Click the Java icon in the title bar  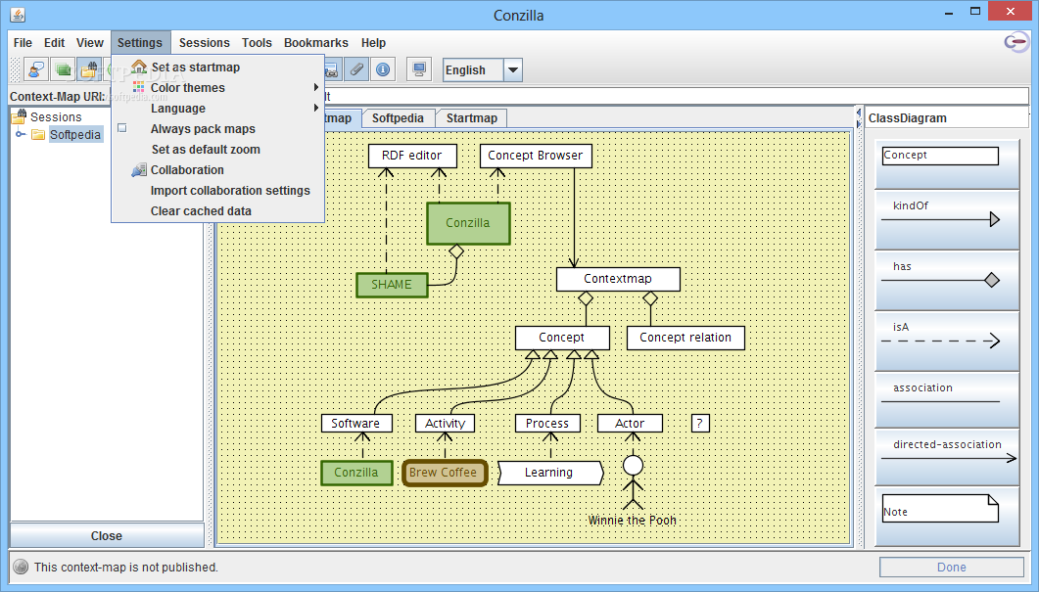(x=18, y=14)
